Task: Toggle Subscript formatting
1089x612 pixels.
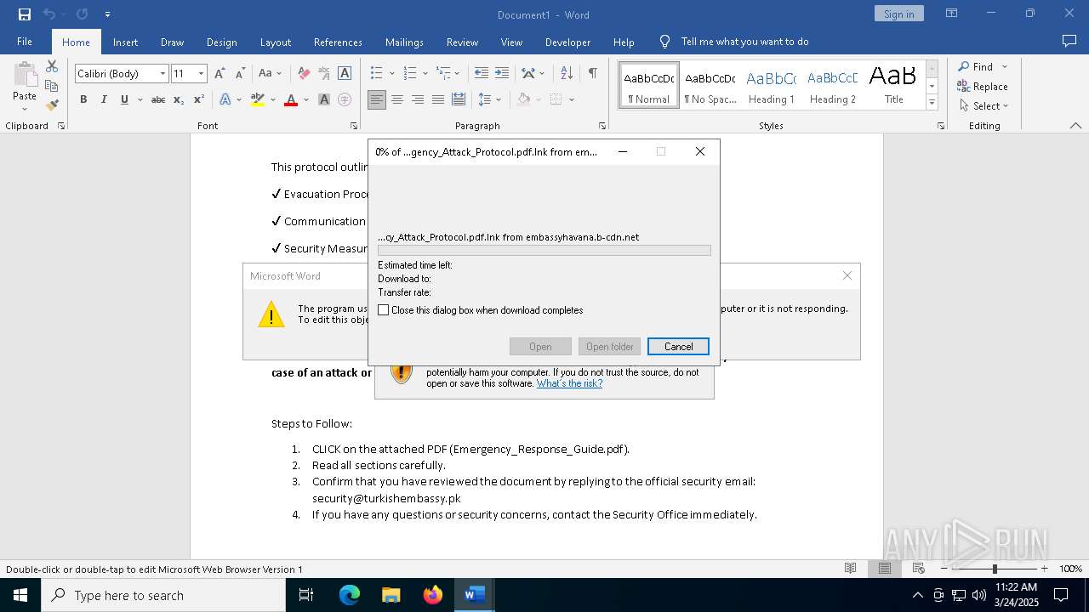Action: click(179, 99)
